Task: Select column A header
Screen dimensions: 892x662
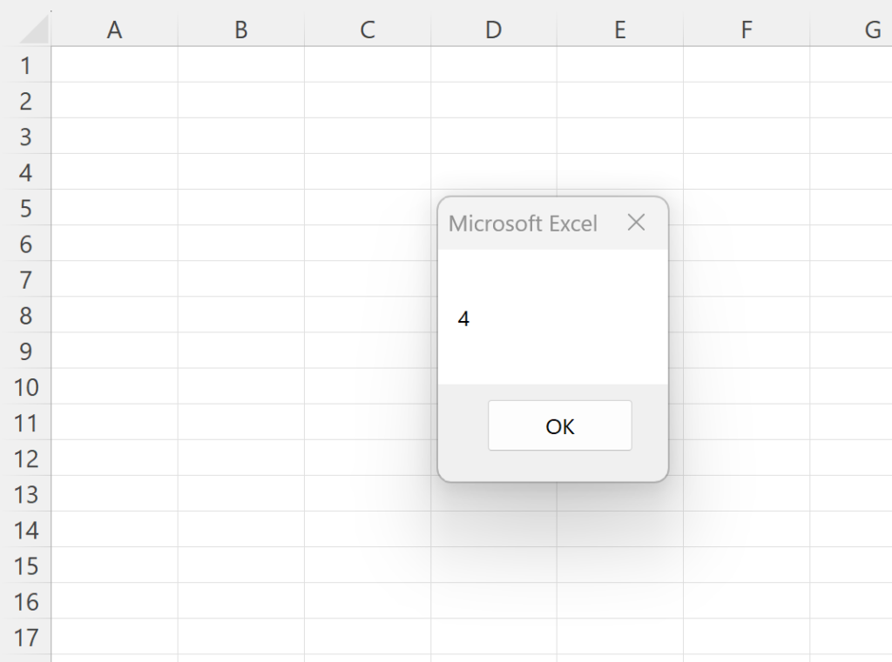Action: 114,30
